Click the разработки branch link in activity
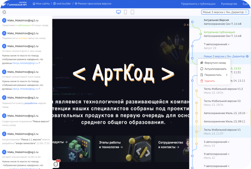The image size is (251, 169). coord(31,103)
